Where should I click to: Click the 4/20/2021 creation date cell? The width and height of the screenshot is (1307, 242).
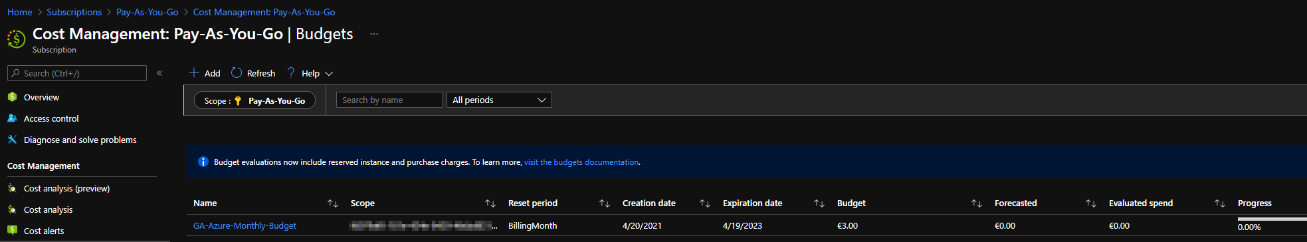point(642,225)
